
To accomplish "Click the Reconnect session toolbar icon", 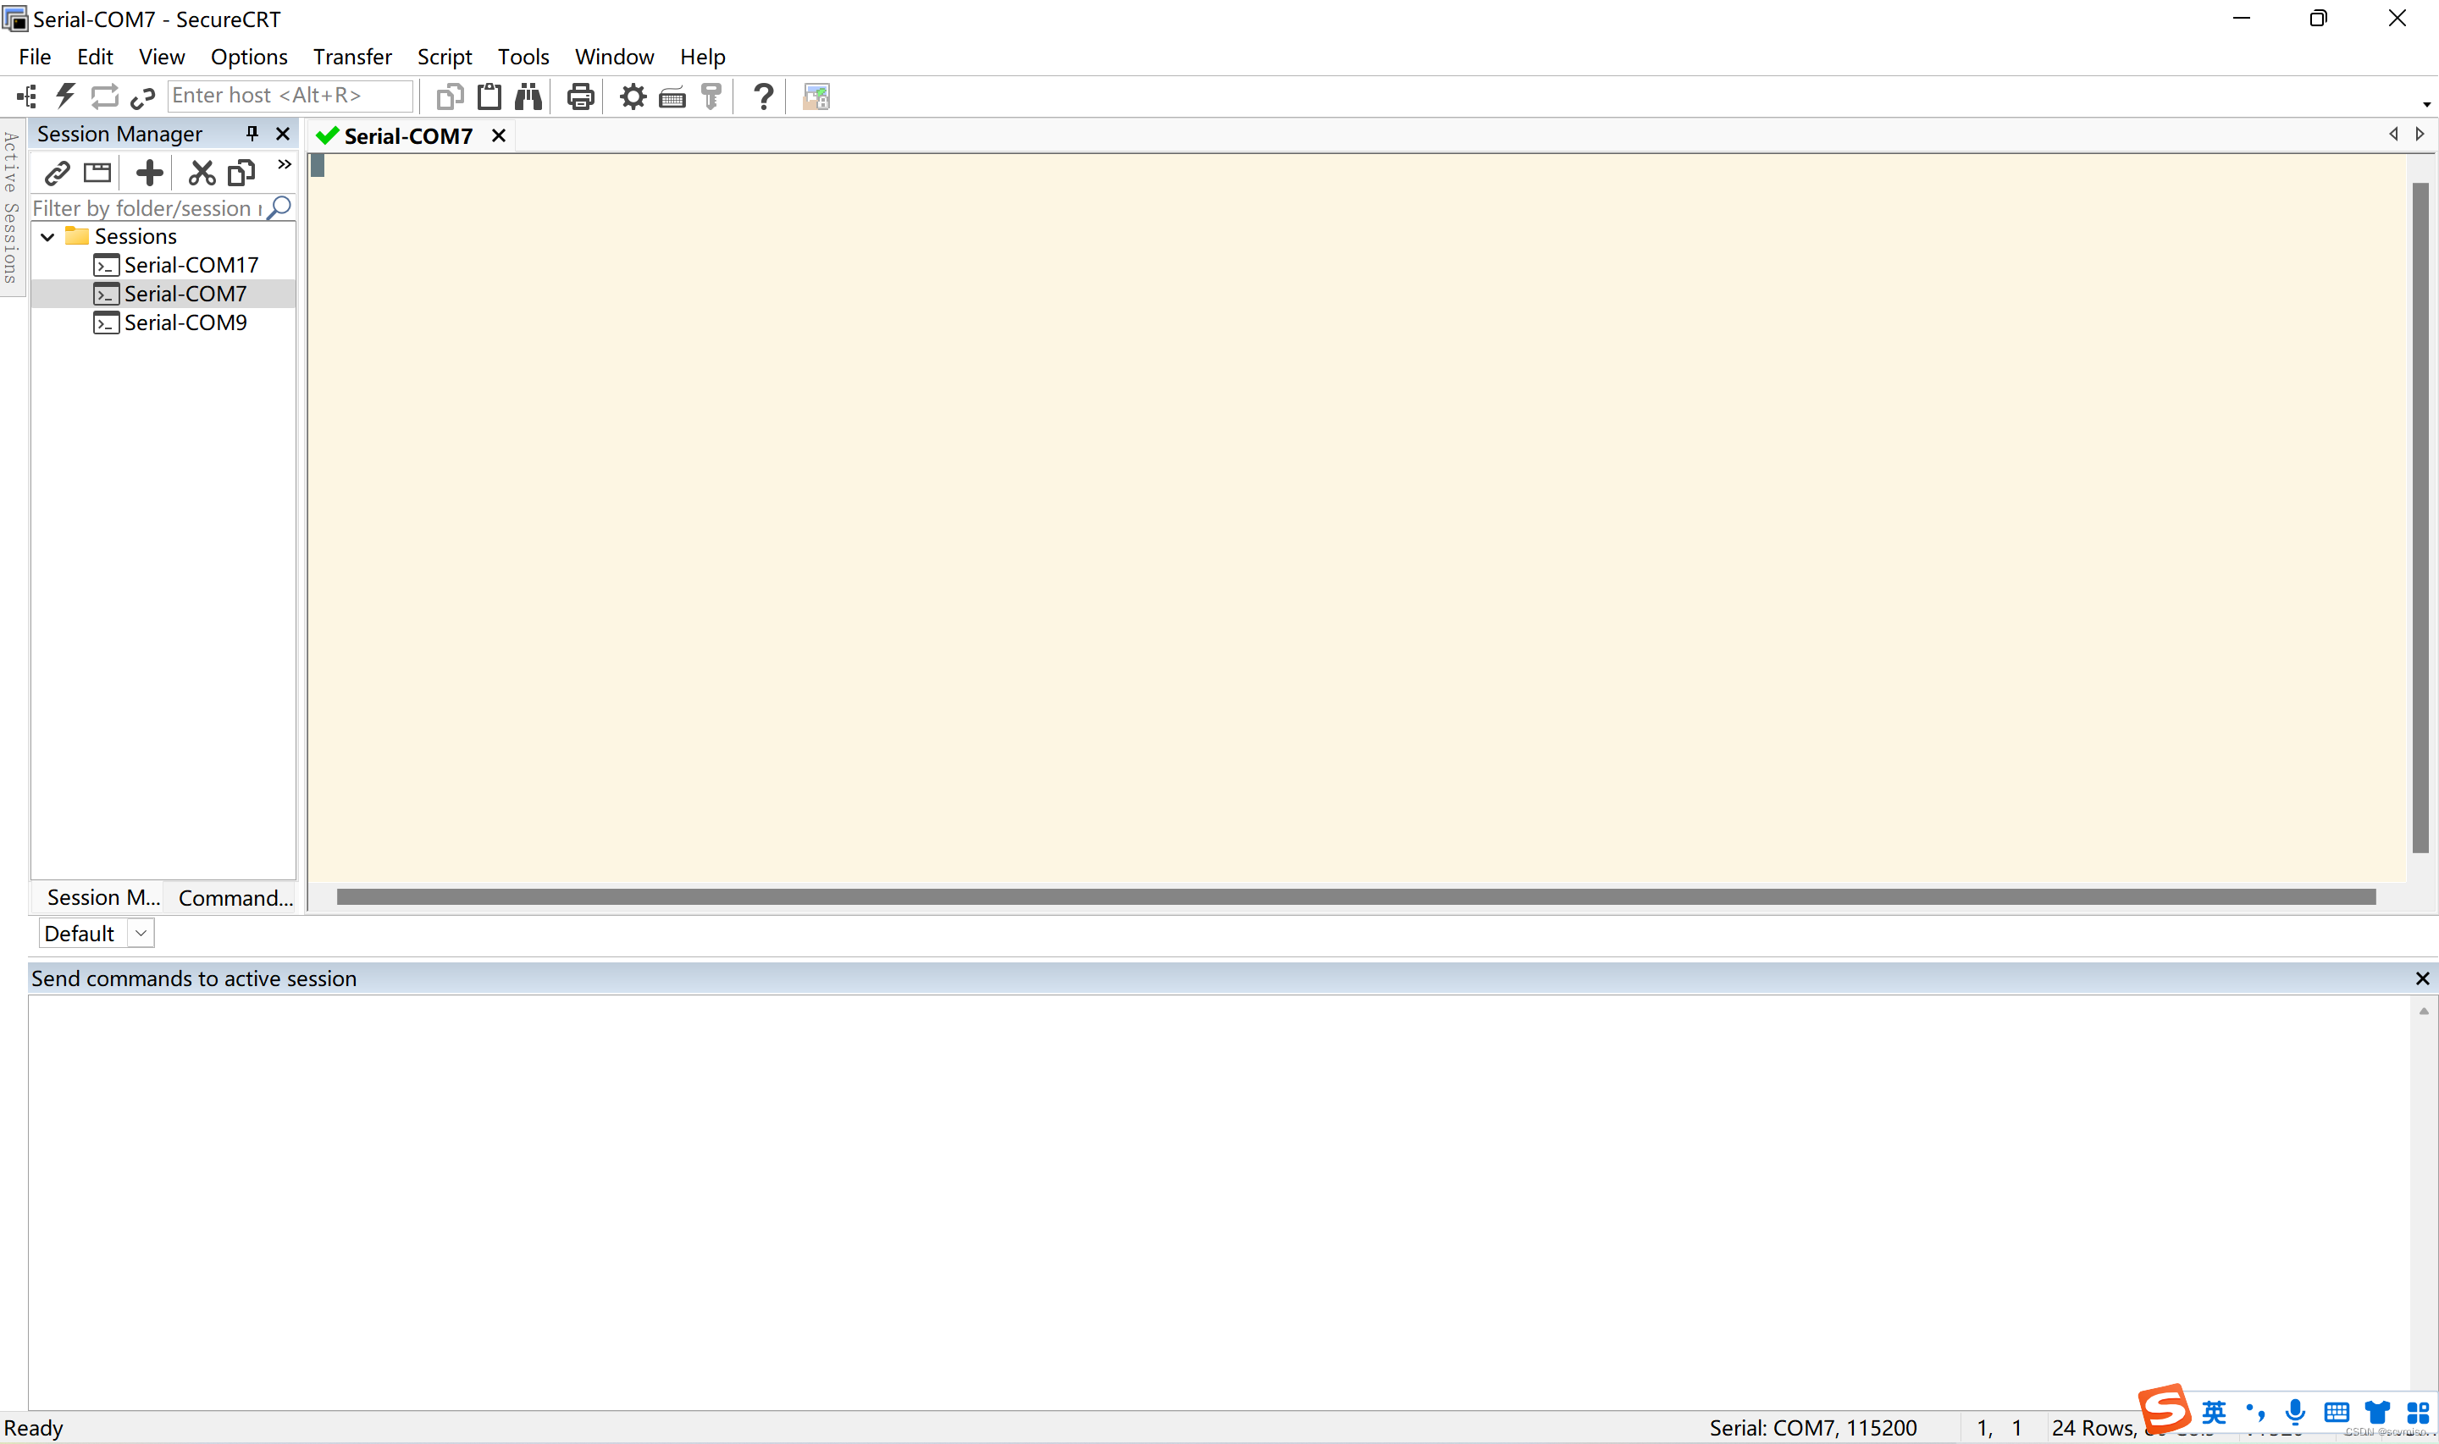I will point(104,96).
